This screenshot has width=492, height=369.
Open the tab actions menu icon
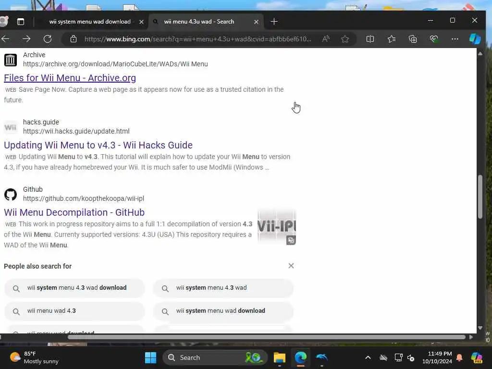click(x=20, y=22)
